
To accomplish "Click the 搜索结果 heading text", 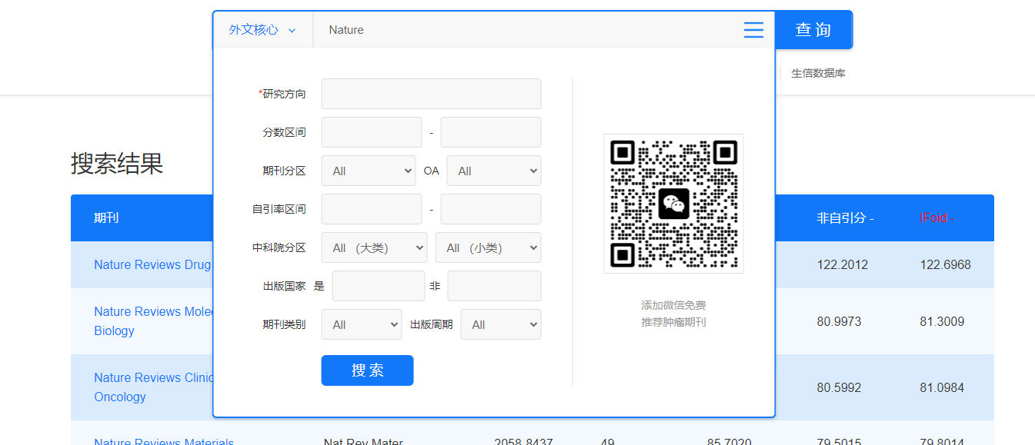I will (117, 163).
